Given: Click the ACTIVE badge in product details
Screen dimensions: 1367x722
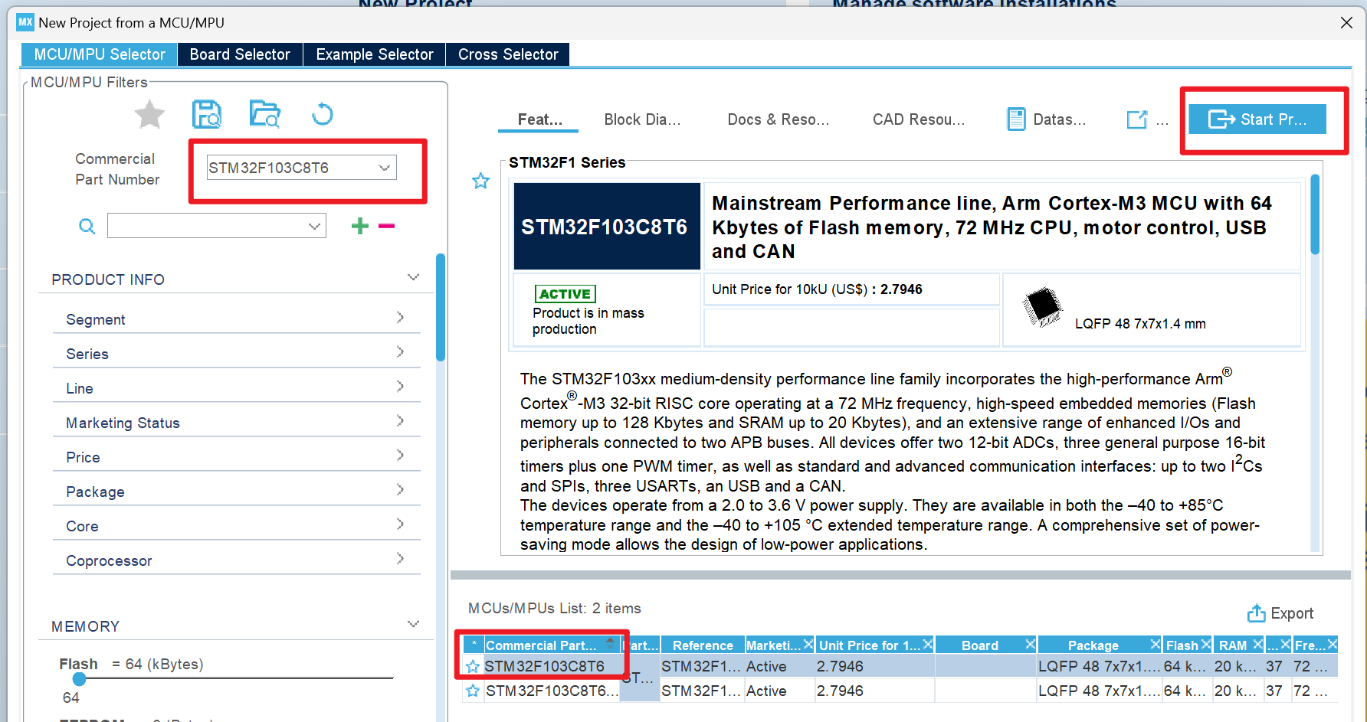Looking at the screenshot, I should click(565, 294).
